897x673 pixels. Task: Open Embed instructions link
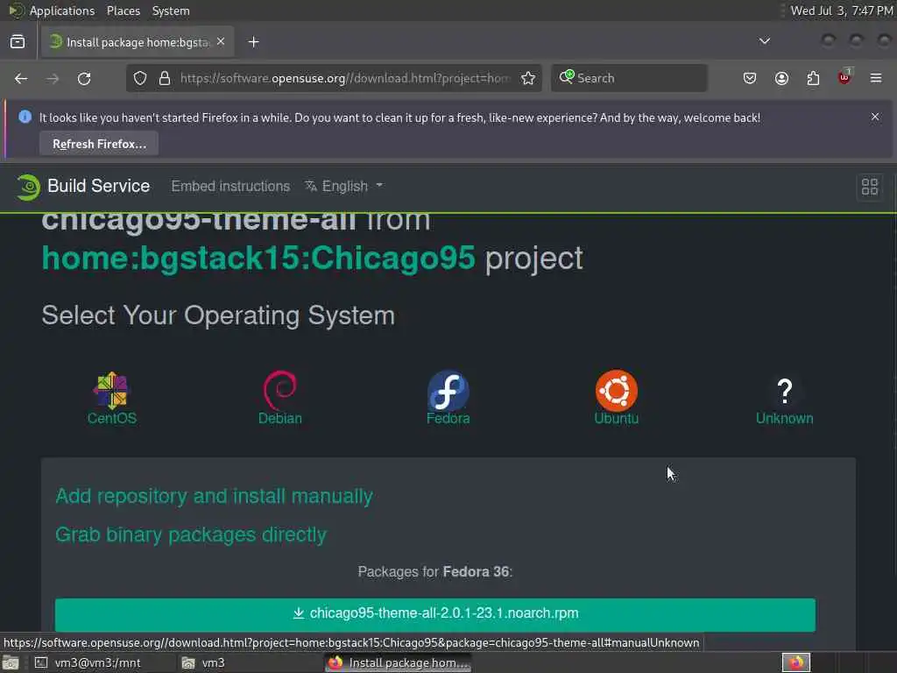pyautogui.click(x=230, y=186)
